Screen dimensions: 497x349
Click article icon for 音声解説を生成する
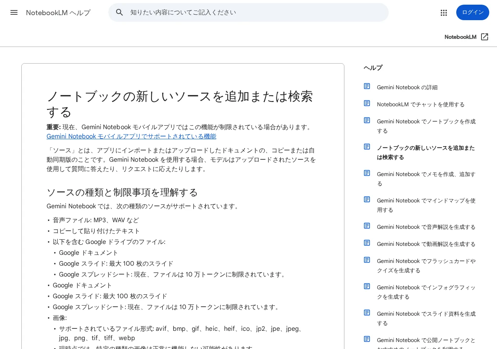(367, 226)
